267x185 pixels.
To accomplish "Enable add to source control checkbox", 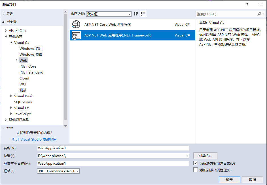I will tap(196, 170).
